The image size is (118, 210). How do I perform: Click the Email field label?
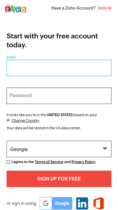[11, 57]
